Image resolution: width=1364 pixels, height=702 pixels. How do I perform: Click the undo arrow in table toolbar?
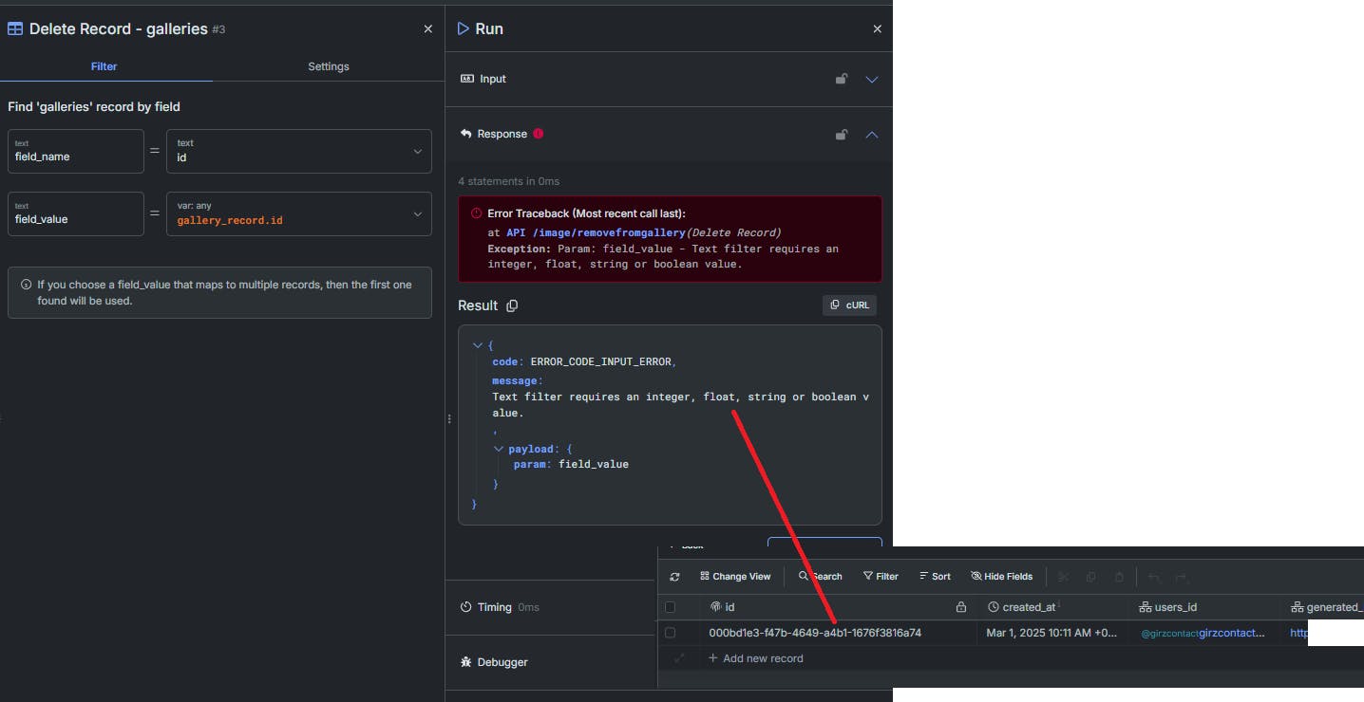click(x=1154, y=577)
